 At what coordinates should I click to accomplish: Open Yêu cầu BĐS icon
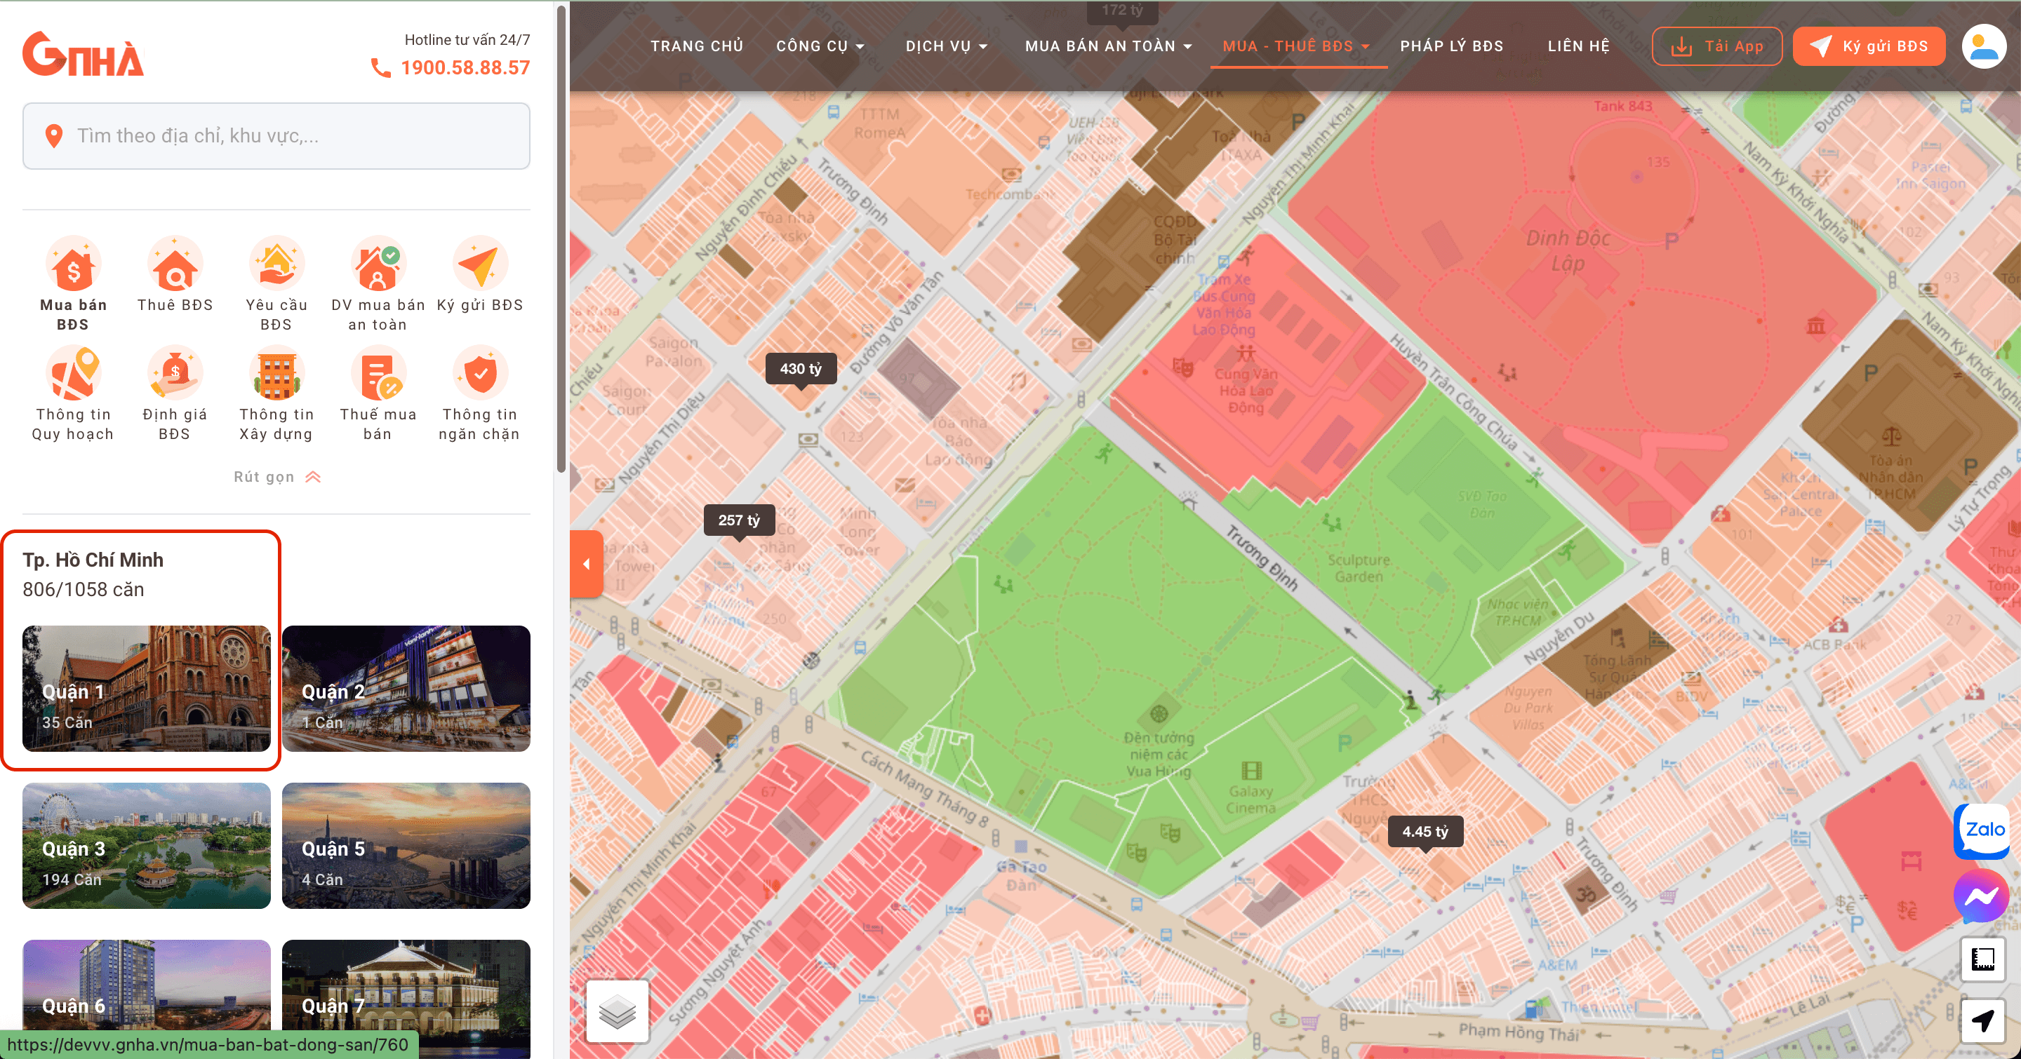coord(276,264)
